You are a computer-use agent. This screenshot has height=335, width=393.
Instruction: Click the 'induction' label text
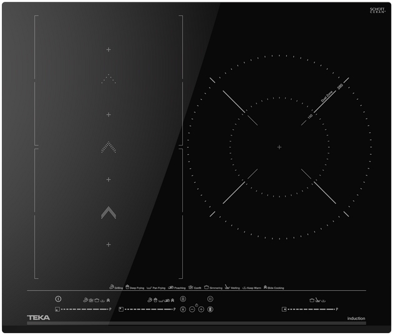pyautogui.click(x=356, y=318)
